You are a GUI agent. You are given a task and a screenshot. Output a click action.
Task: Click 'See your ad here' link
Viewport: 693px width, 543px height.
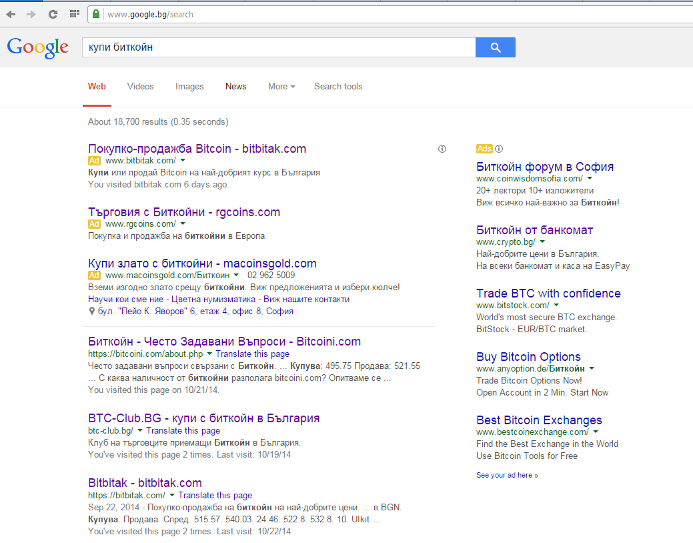pyautogui.click(x=507, y=476)
